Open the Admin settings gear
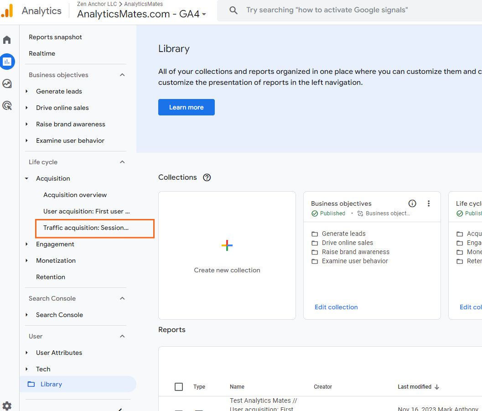The width and height of the screenshot is (482, 411). click(7, 406)
